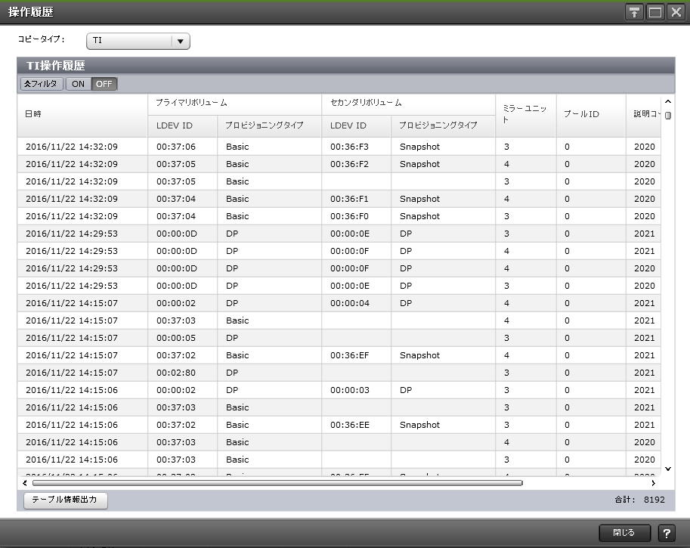Click the TI copy type combo box
The image size is (690, 548).
point(130,41)
